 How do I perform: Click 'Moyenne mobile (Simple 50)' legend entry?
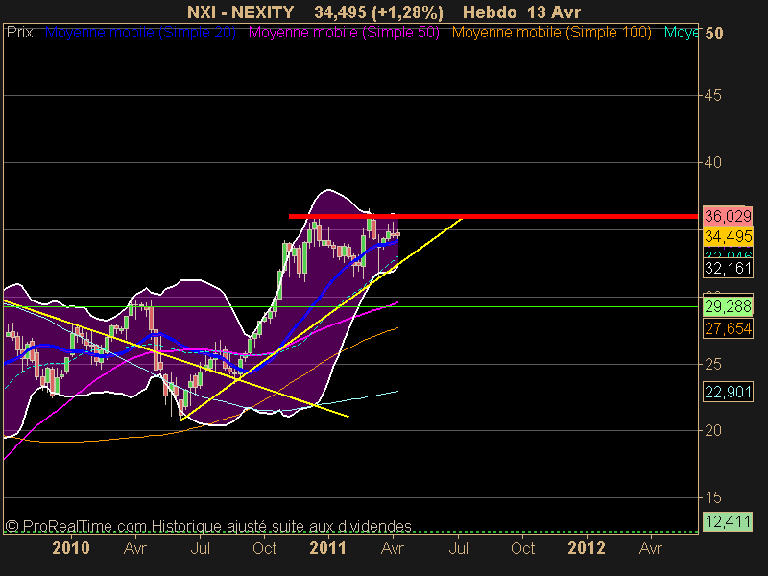[x=344, y=33]
